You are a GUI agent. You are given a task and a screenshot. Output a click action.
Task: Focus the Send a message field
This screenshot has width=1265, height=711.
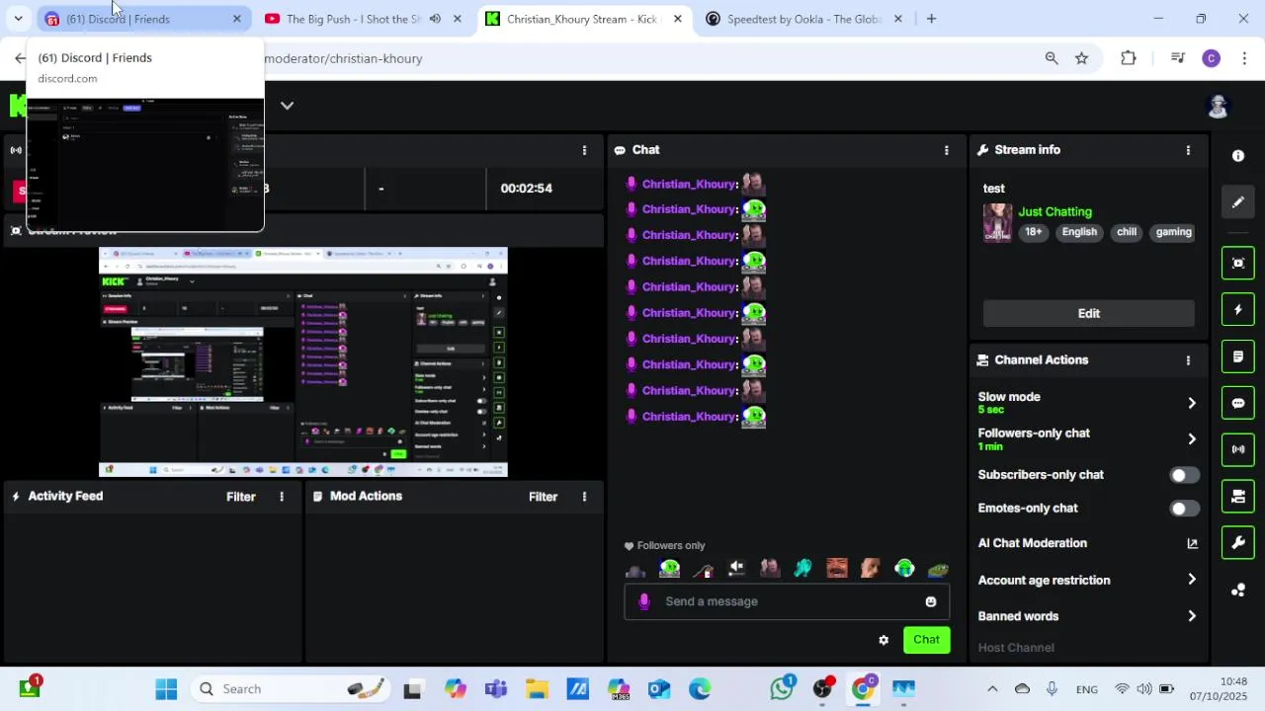tap(788, 601)
